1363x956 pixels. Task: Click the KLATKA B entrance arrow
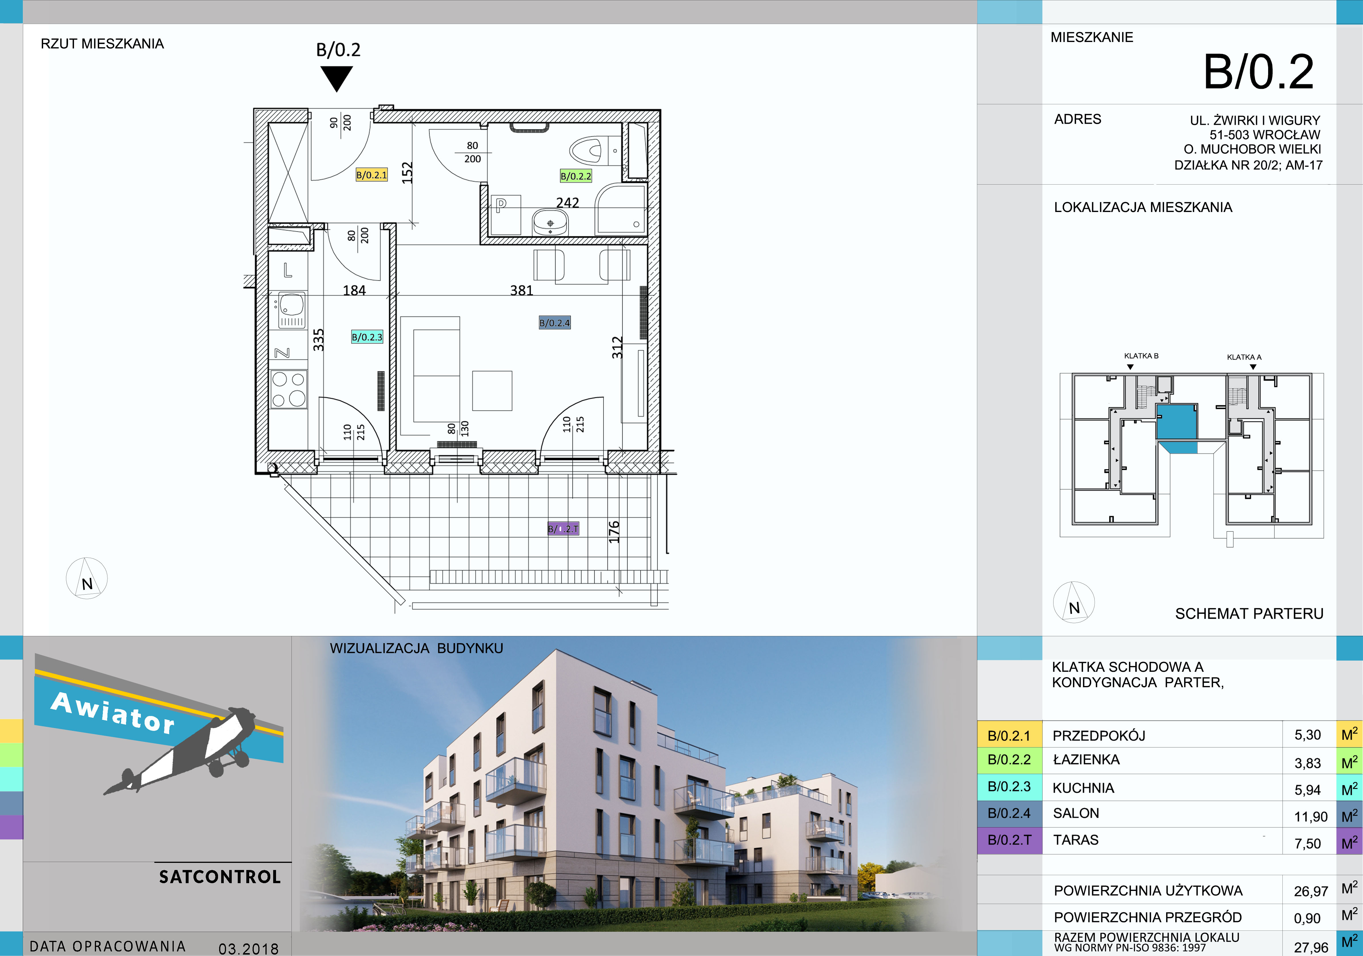(1130, 367)
